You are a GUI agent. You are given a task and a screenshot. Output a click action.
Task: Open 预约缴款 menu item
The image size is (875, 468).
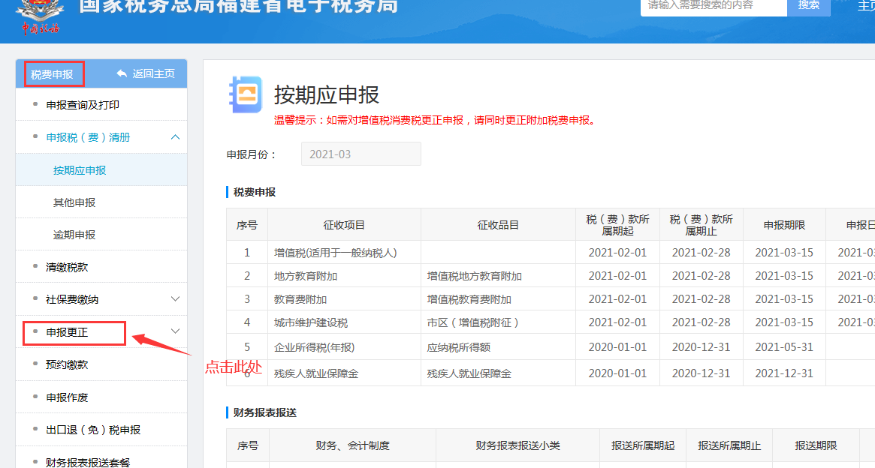point(67,364)
